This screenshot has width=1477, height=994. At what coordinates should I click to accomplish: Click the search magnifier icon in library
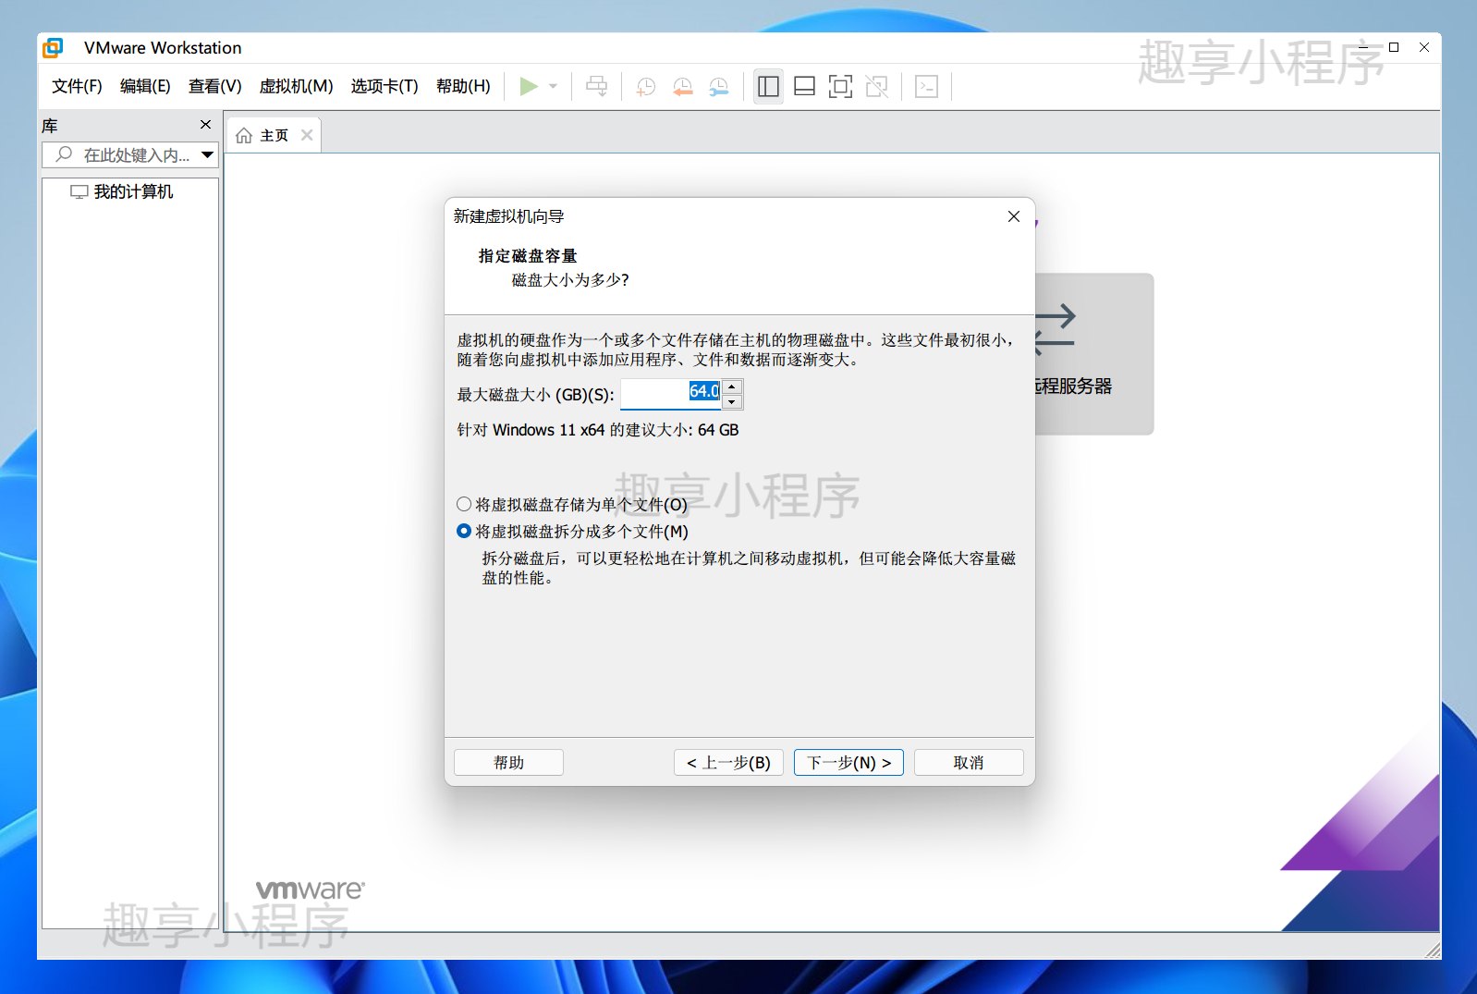pyautogui.click(x=64, y=154)
